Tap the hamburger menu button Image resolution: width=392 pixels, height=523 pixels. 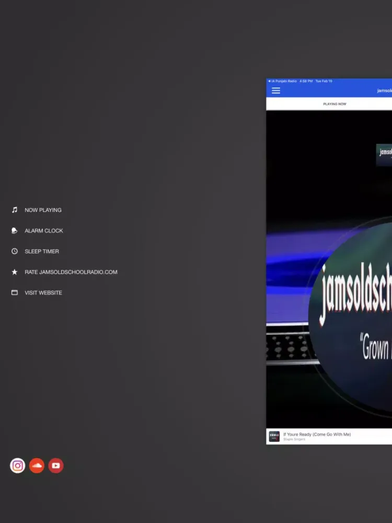tap(276, 90)
